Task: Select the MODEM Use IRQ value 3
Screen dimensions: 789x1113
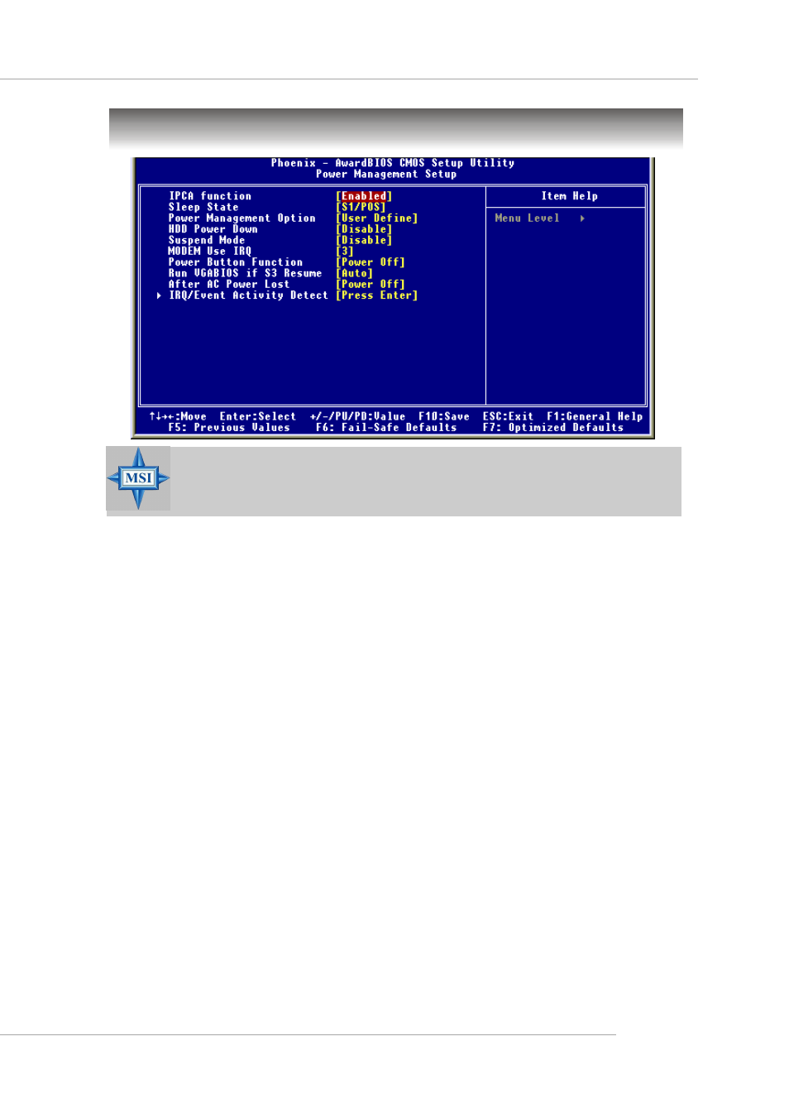Action: pos(345,252)
